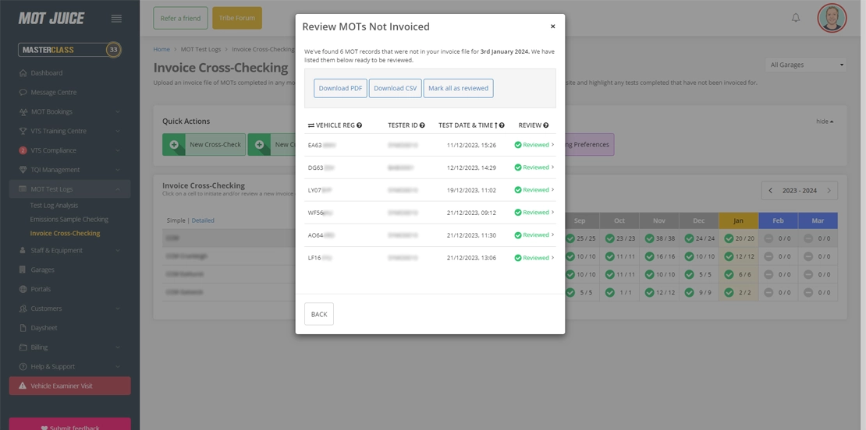The height and width of the screenshot is (430, 866).
Task: Click Mark all as reviewed
Action: (459, 88)
